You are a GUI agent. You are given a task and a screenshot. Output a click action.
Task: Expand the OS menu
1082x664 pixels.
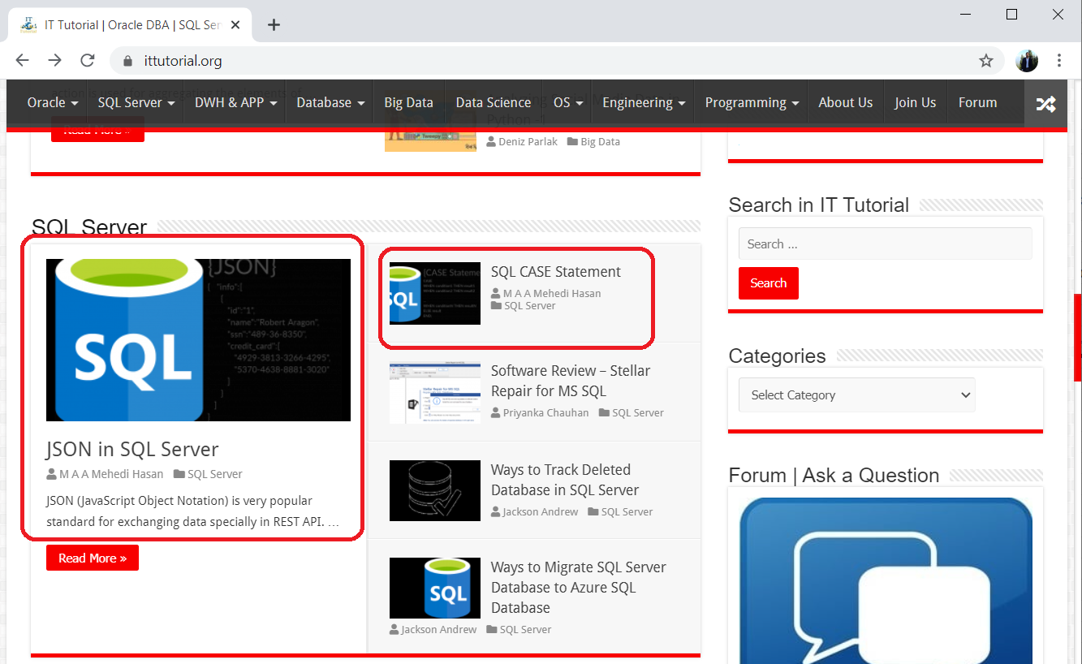(x=570, y=102)
